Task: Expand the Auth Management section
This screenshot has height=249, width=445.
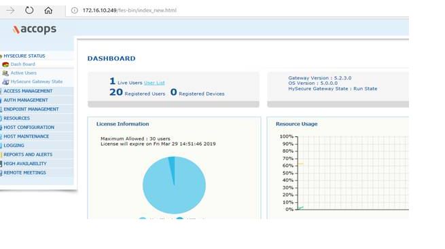Action: pos(26,100)
